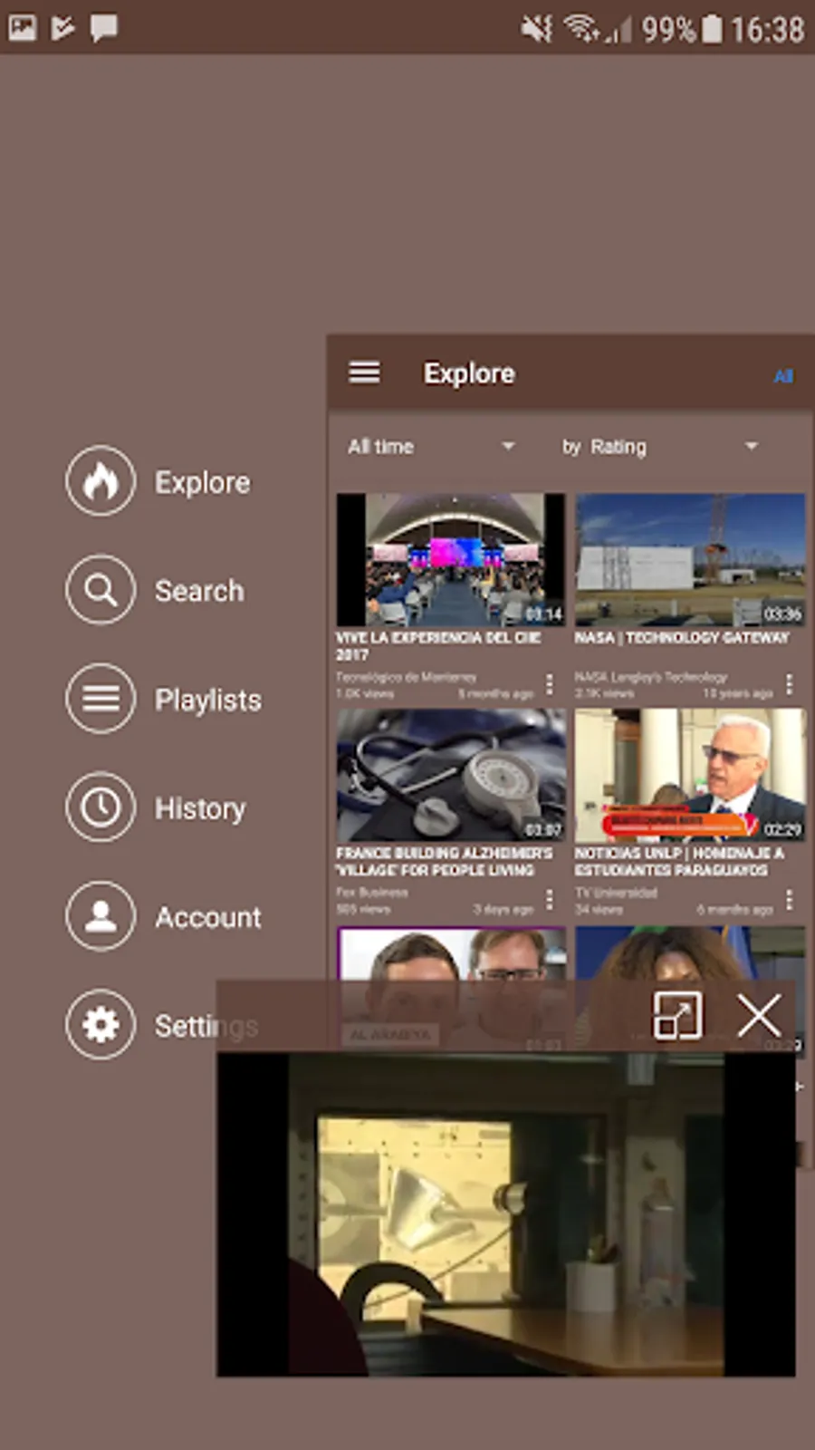Open the Search magnifier icon in side menu
815x1450 pixels.
pyautogui.click(x=101, y=590)
